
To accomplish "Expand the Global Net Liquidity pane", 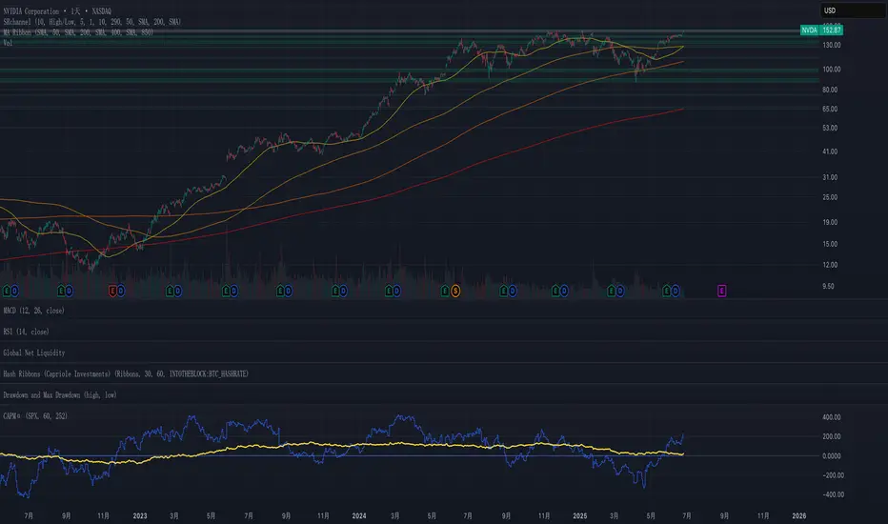I will pyautogui.click(x=34, y=353).
